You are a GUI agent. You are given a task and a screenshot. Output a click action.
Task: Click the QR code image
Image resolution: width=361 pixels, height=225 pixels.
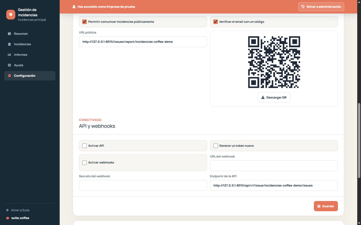[x=274, y=62]
